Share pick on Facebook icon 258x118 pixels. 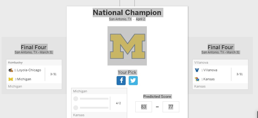tap(121, 81)
